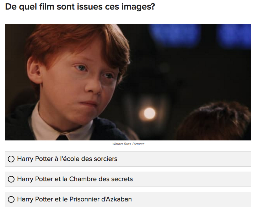Click the "Harry Potter et la Chambre des secrets" text
This screenshot has width=258, height=211.
[75, 179]
